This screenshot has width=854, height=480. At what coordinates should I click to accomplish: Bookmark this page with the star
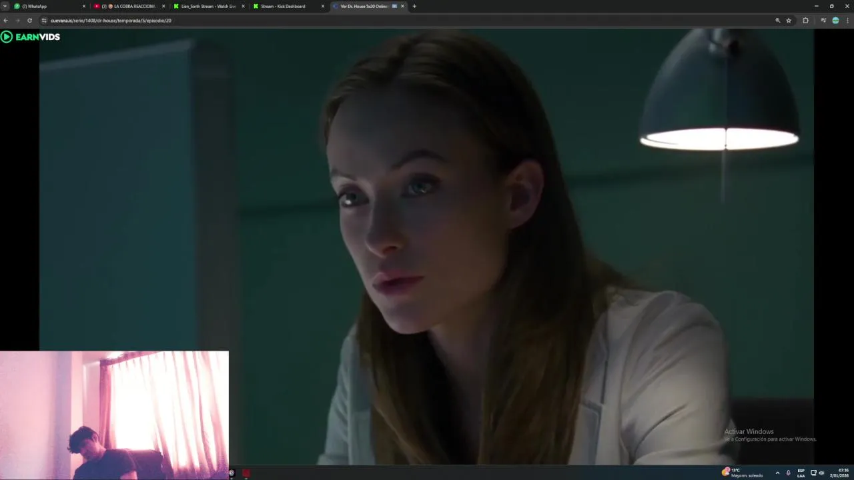[789, 21]
